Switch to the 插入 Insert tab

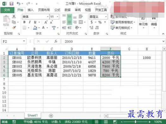(31, 10)
